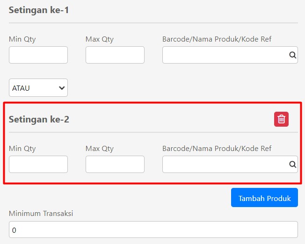The height and width of the screenshot is (244, 305).
Task: Click the search icon in Setingan ke-2 barcode field
Action: coord(292,165)
